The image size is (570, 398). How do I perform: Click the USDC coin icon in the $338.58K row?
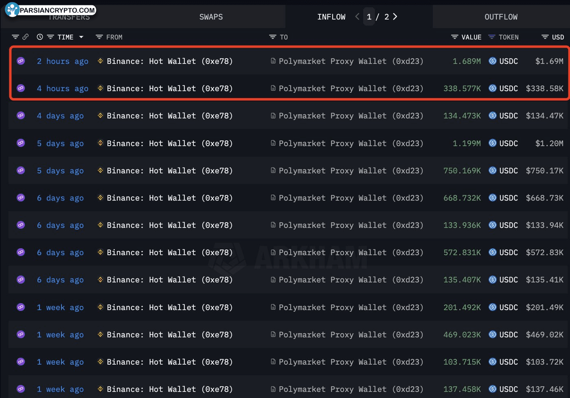(x=492, y=88)
